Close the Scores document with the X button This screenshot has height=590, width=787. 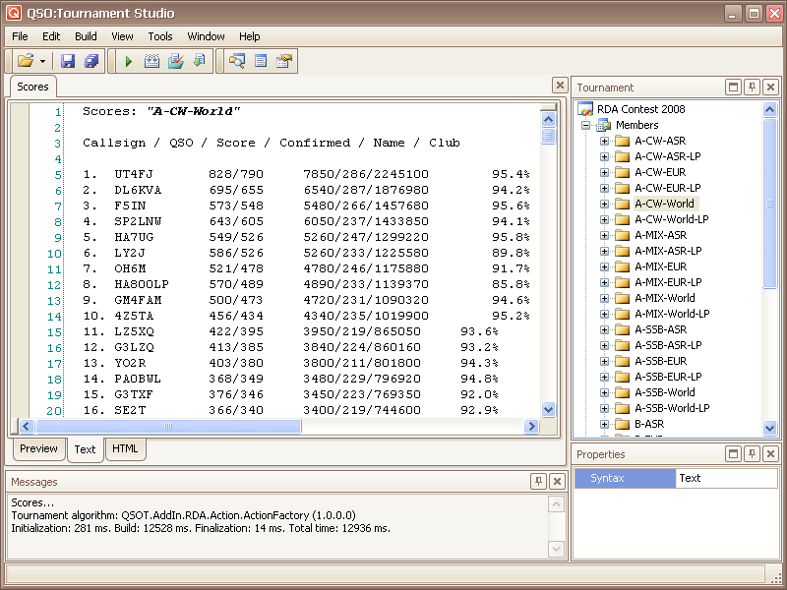coord(559,87)
